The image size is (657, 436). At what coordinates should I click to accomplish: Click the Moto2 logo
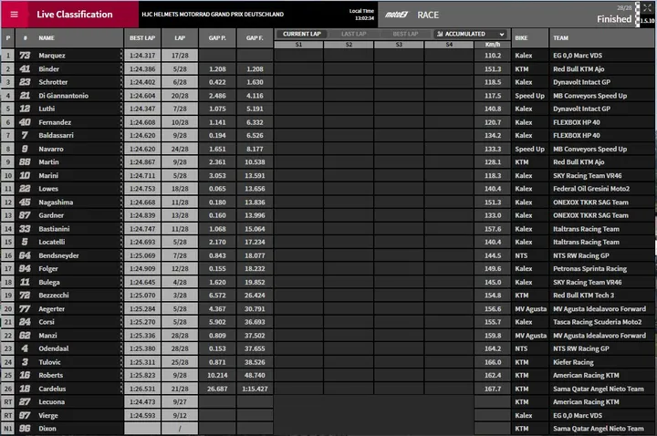(396, 15)
